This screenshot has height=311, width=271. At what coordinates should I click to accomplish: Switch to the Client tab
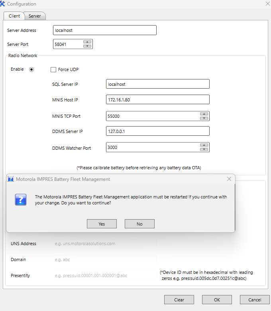coord(14,16)
